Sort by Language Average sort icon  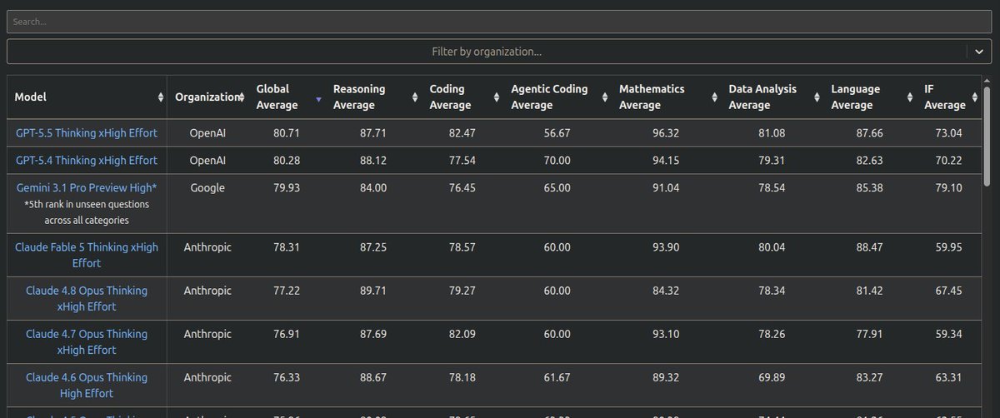909,97
